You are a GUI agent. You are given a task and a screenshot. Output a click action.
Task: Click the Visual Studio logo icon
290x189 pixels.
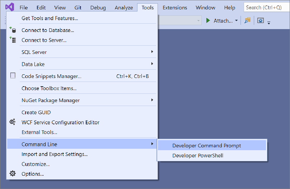pyautogui.click(x=9, y=7)
